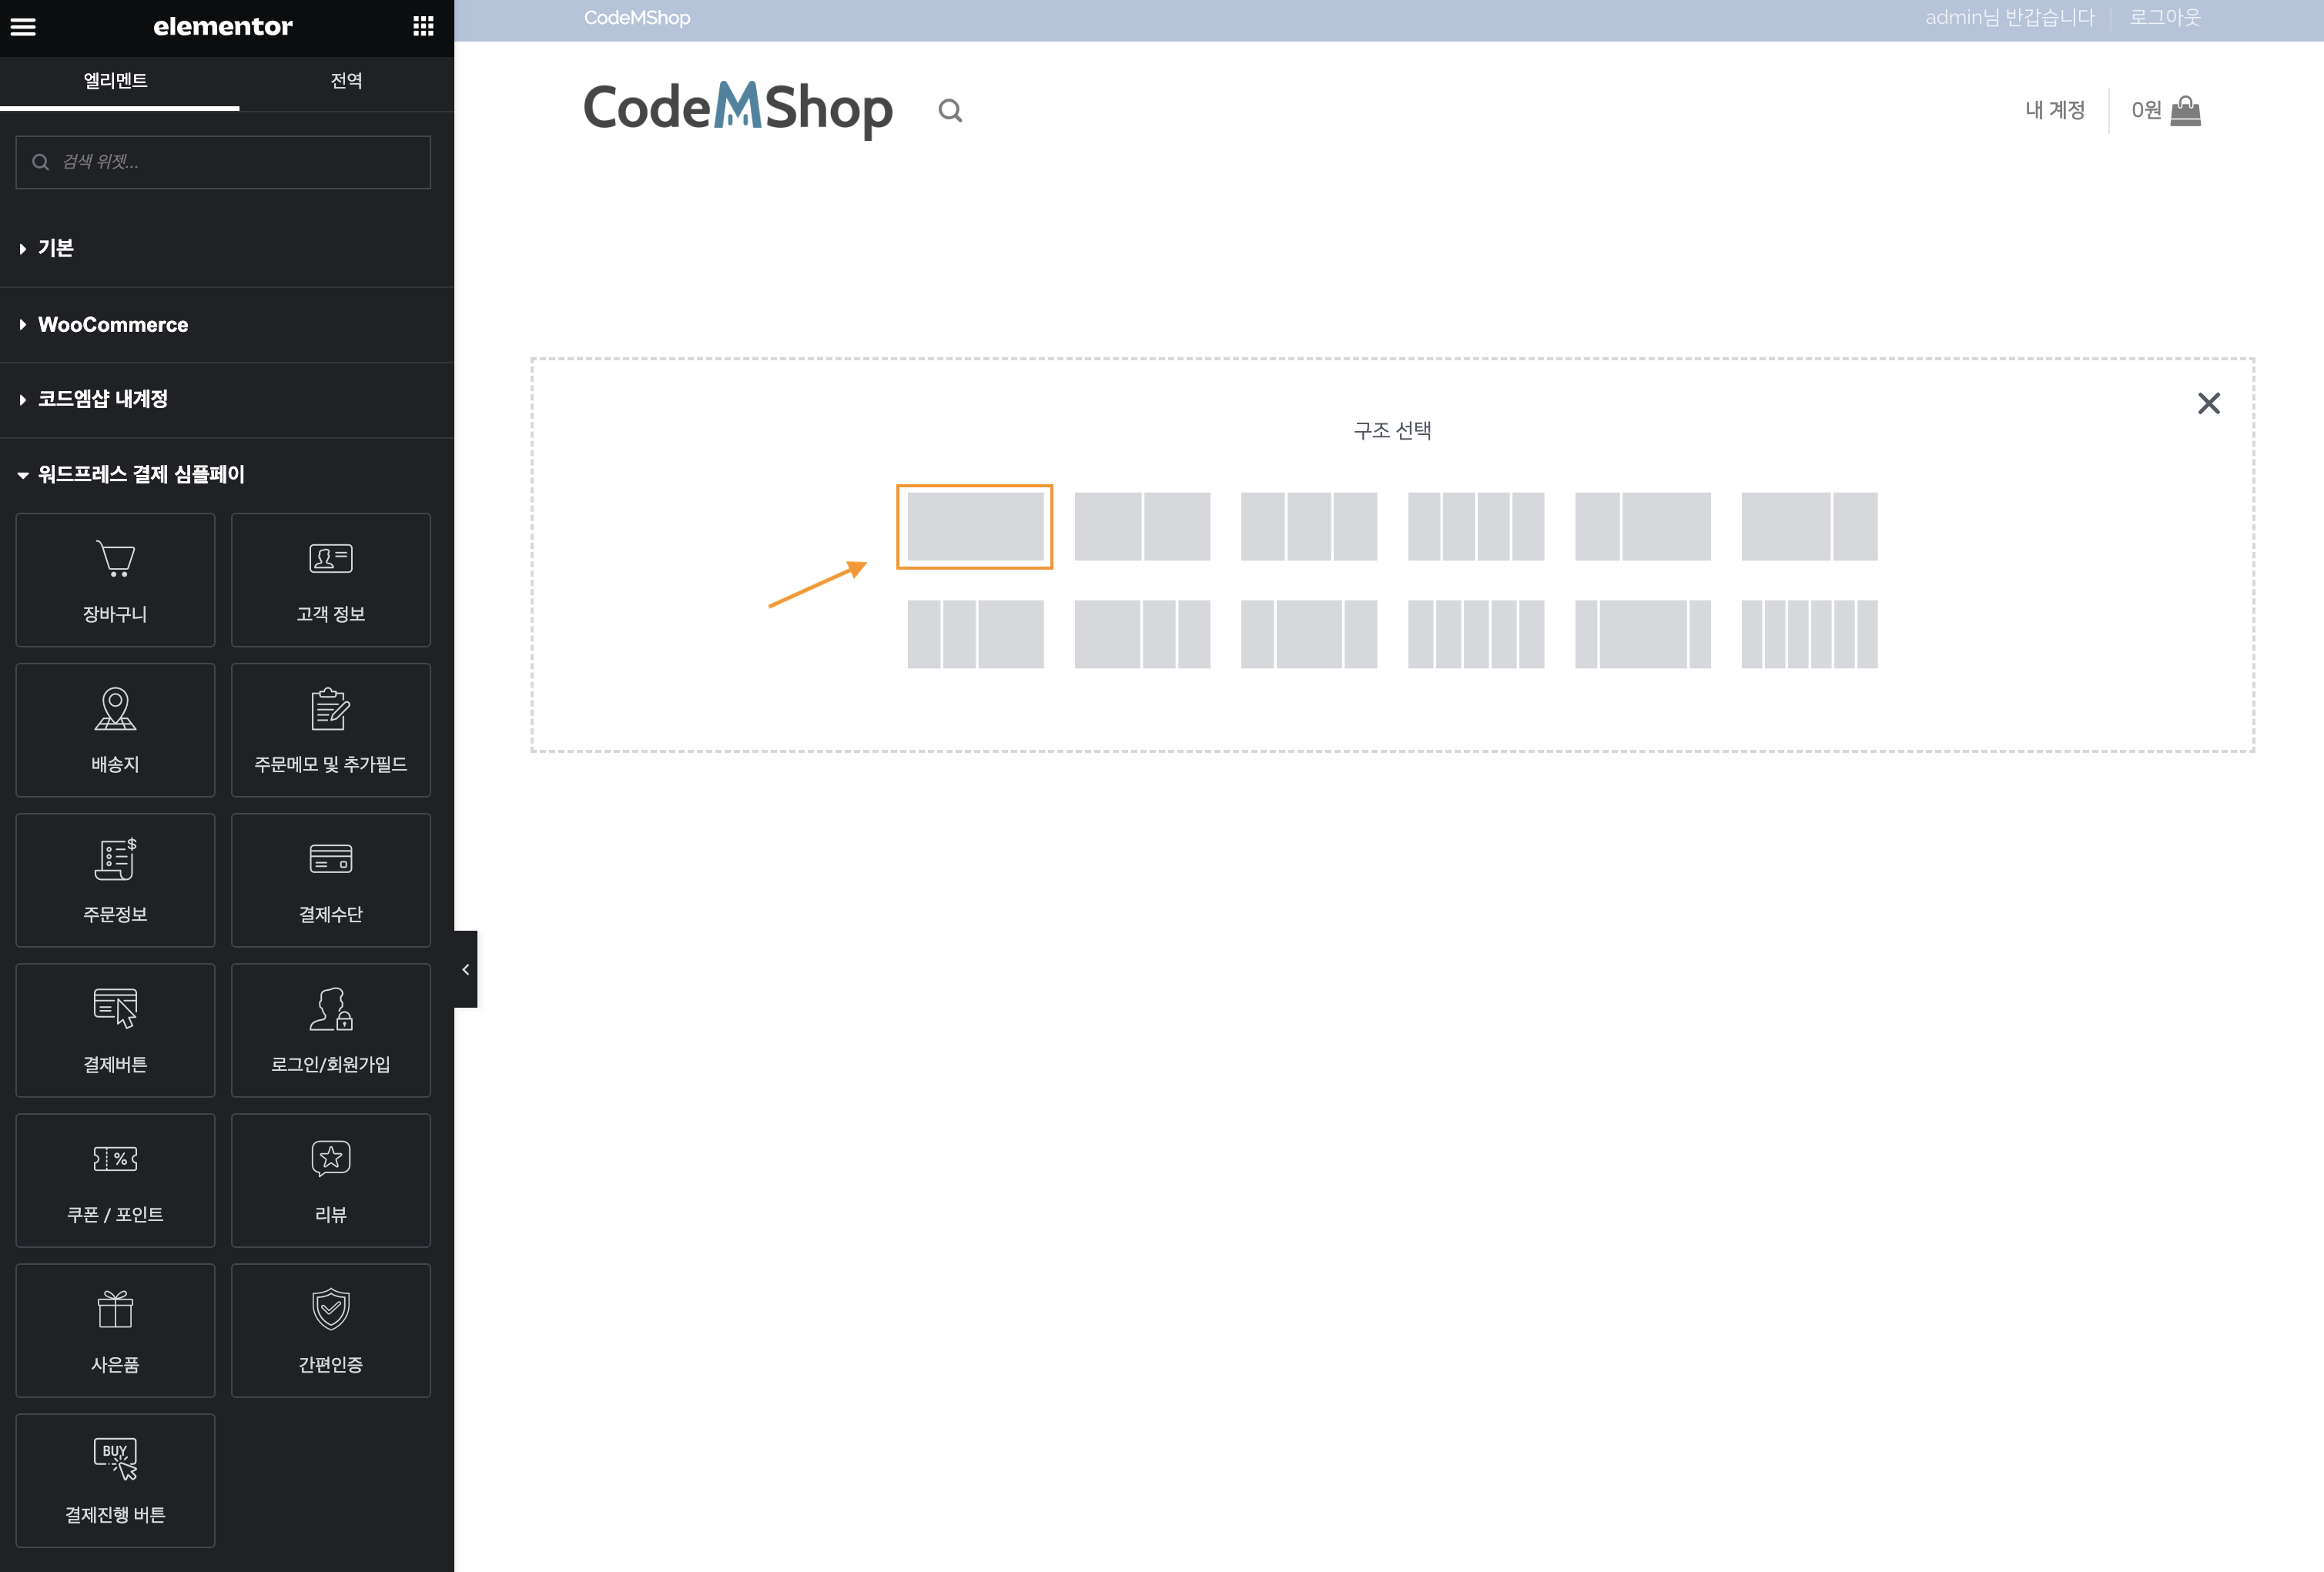The width and height of the screenshot is (2324, 1572).
Task: Select the 결제수단 payment method widget
Action: [x=331, y=880]
